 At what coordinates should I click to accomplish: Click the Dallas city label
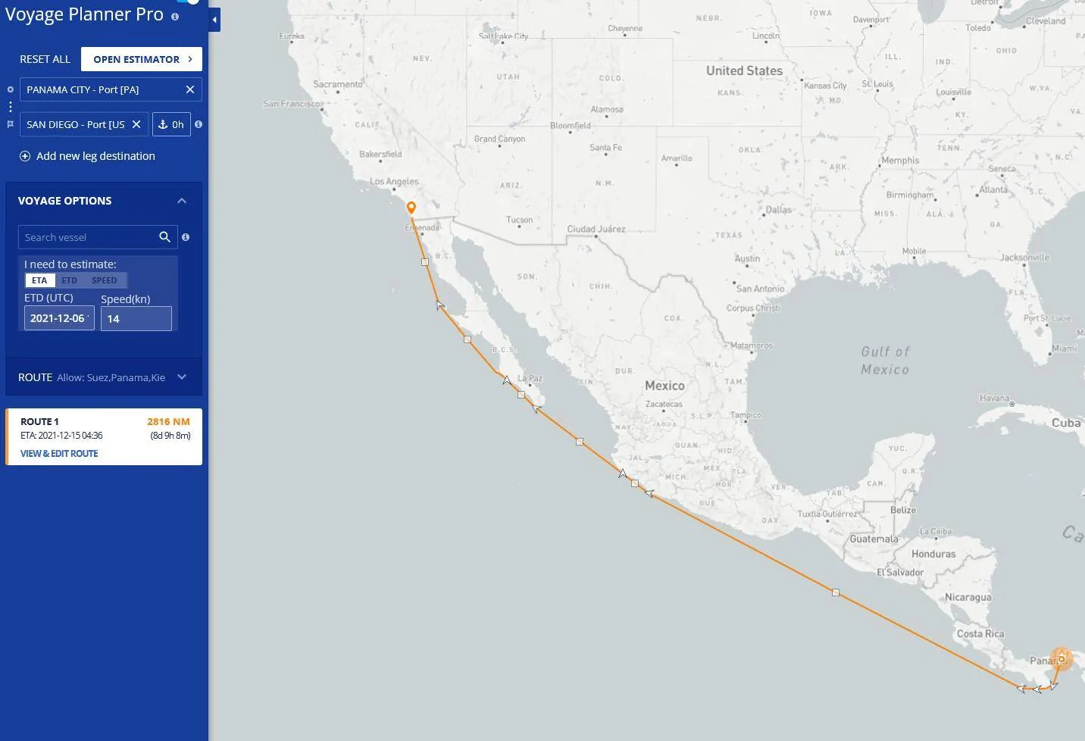(x=778, y=210)
